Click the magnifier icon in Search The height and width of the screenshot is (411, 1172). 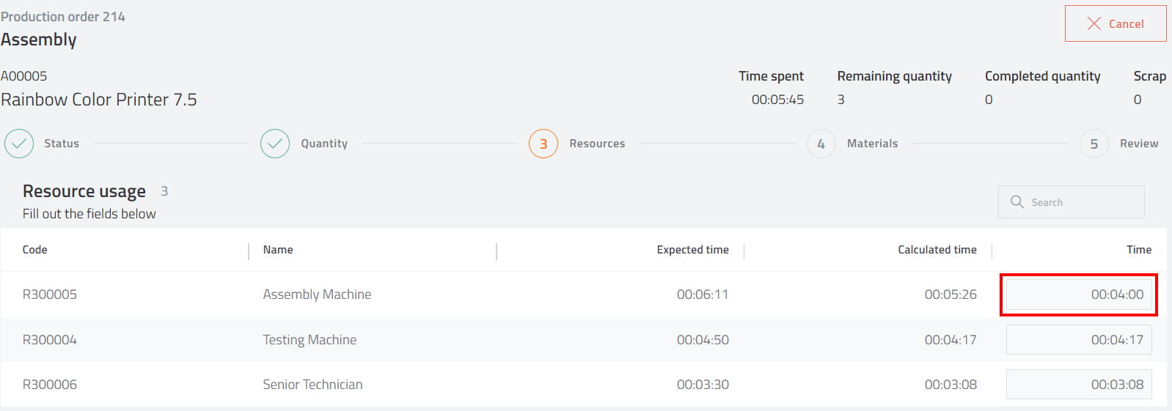click(x=1017, y=201)
